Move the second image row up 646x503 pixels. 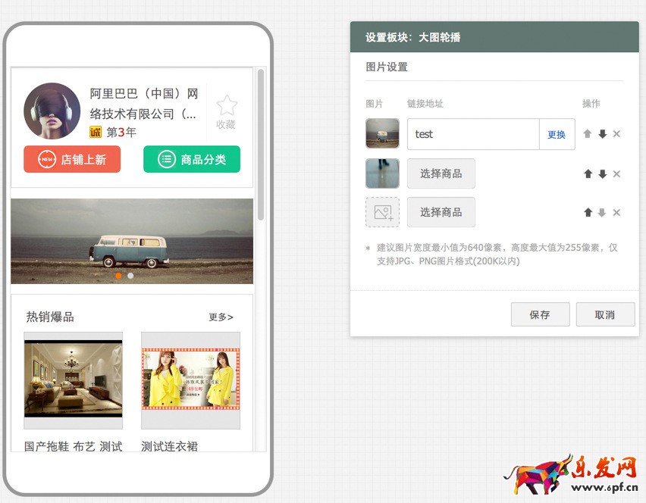pos(588,173)
